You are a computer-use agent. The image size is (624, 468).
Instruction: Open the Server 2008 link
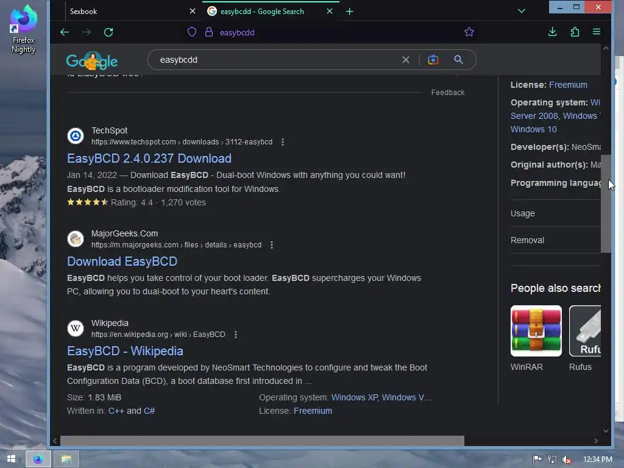click(534, 116)
